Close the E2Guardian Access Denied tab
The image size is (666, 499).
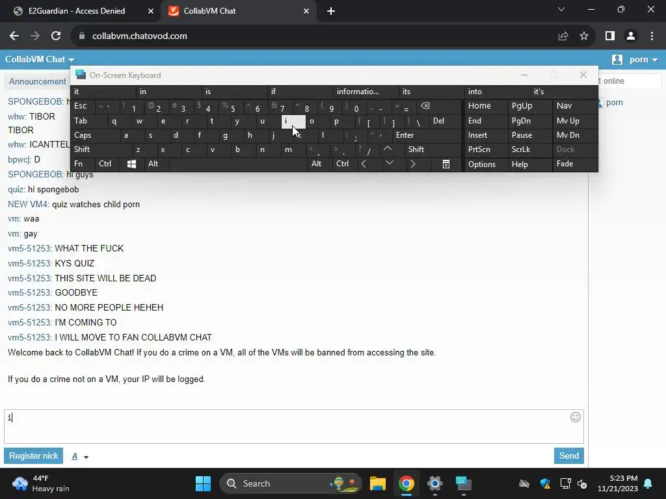coord(151,11)
